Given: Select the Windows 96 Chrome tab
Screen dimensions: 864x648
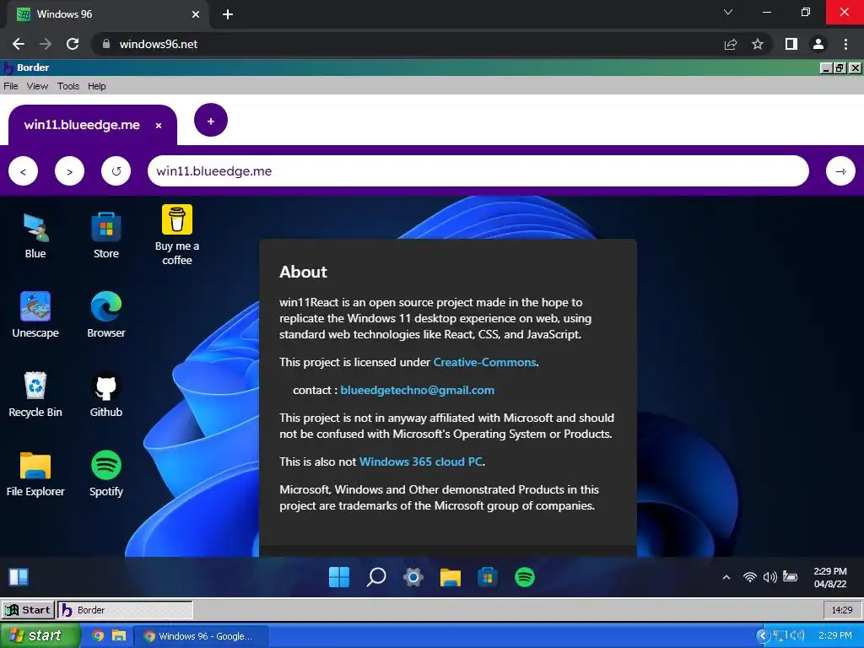Looking at the screenshot, I should [x=109, y=14].
